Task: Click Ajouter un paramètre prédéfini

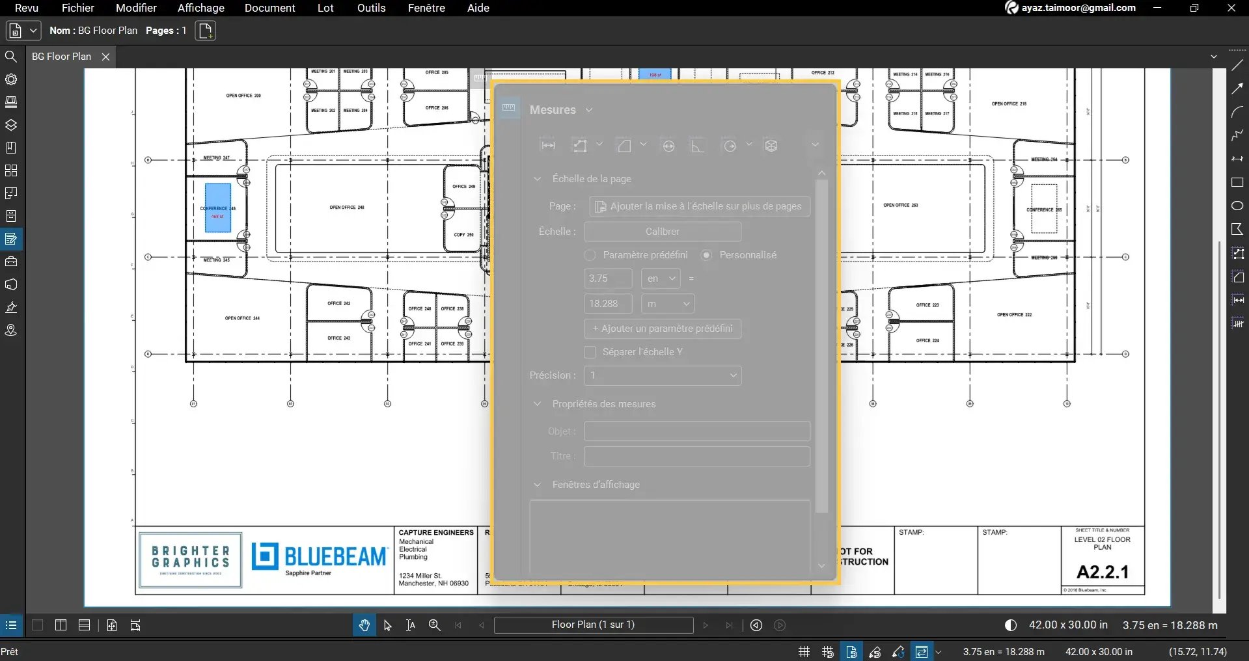Action: (x=662, y=329)
